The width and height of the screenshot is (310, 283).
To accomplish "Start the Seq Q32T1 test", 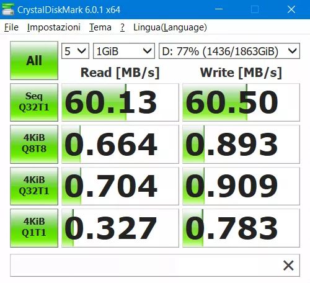I will pyautogui.click(x=34, y=102).
